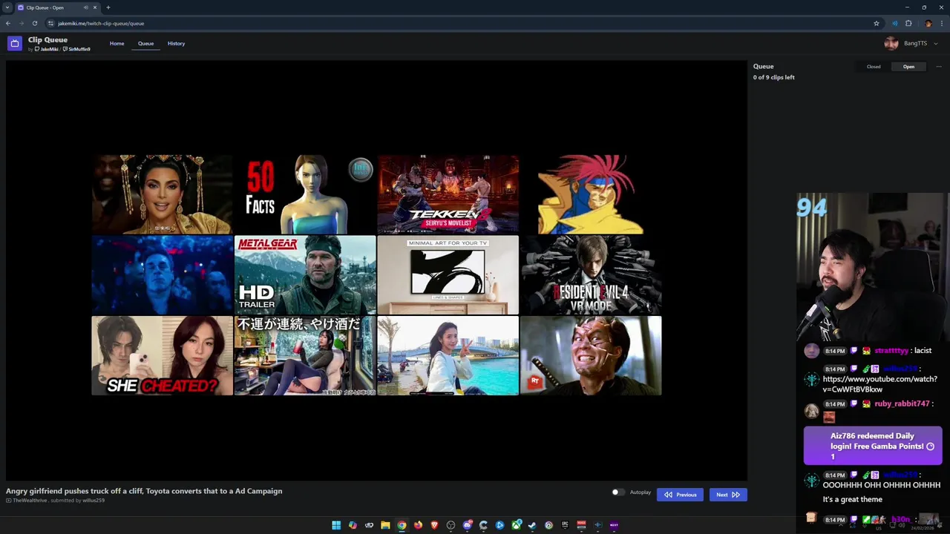Open the Xbox app from the taskbar
This screenshot has height=534, width=950.
tap(516, 525)
